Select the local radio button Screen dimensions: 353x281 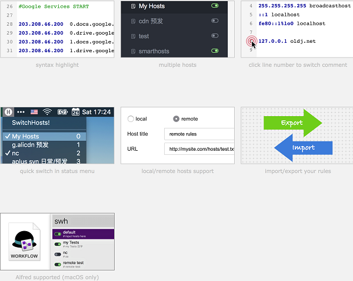coord(131,119)
